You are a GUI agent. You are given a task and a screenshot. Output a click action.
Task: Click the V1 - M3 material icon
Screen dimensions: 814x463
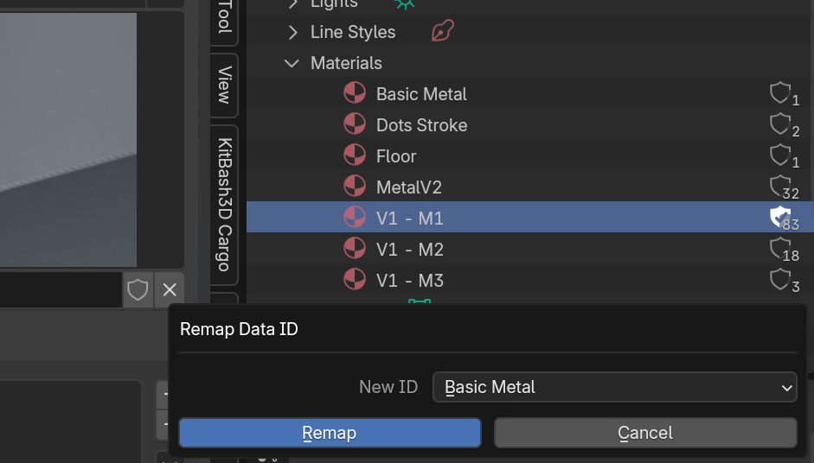point(354,281)
